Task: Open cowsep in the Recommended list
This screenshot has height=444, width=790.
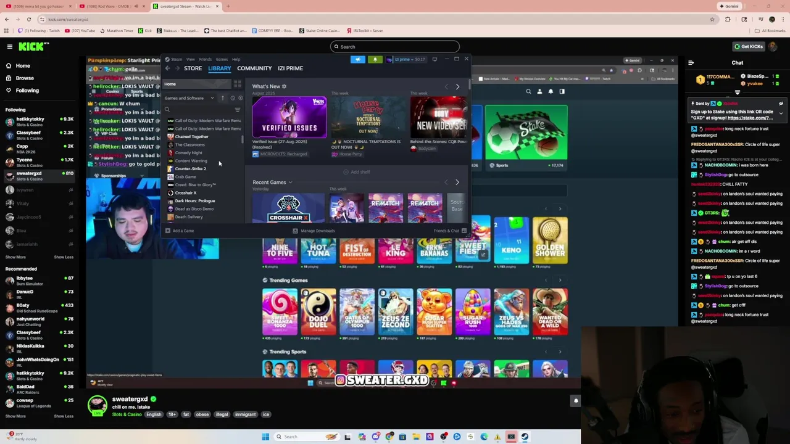Action: 38,403
